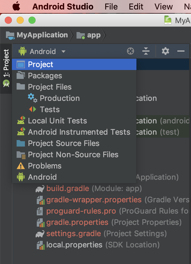Click the Gradle elephant icon for build.gradle
This screenshot has width=191, height=264.
coord(40,189)
